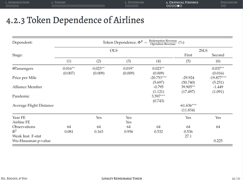Click the Loyalty Redeemable Token footer title
Image resolution: width=243 pixels, height=180 pixels.
click(x=122, y=178)
